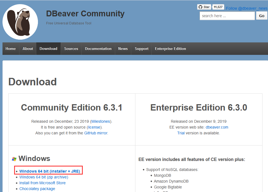The image size is (268, 192).
Task: Click the GitHub octocat icon on Star button
Action: pyautogui.click(x=200, y=7)
